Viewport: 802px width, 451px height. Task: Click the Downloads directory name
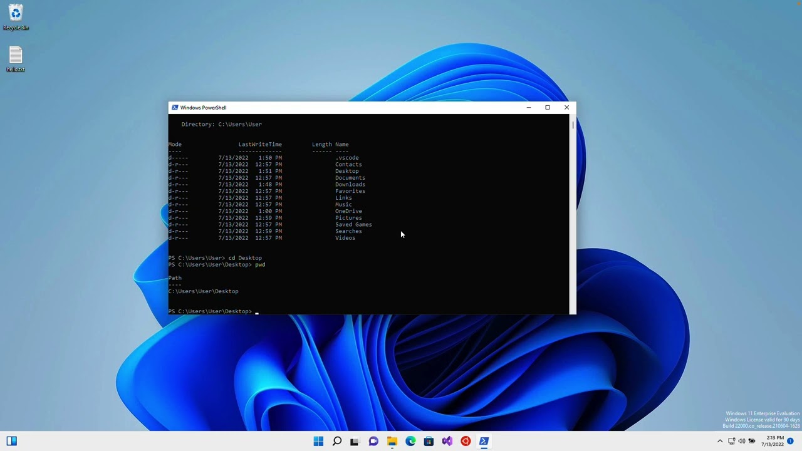tap(350, 185)
